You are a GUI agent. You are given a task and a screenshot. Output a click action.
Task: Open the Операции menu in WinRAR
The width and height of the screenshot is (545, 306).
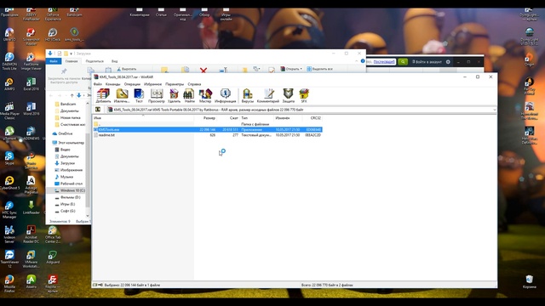point(132,84)
